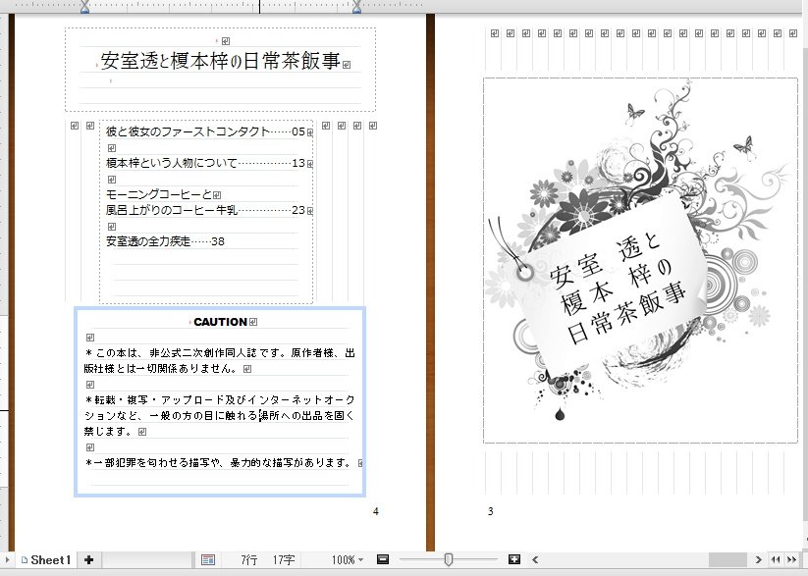Click page number 3 at the page bottom
808x576 pixels.
click(x=491, y=511)
